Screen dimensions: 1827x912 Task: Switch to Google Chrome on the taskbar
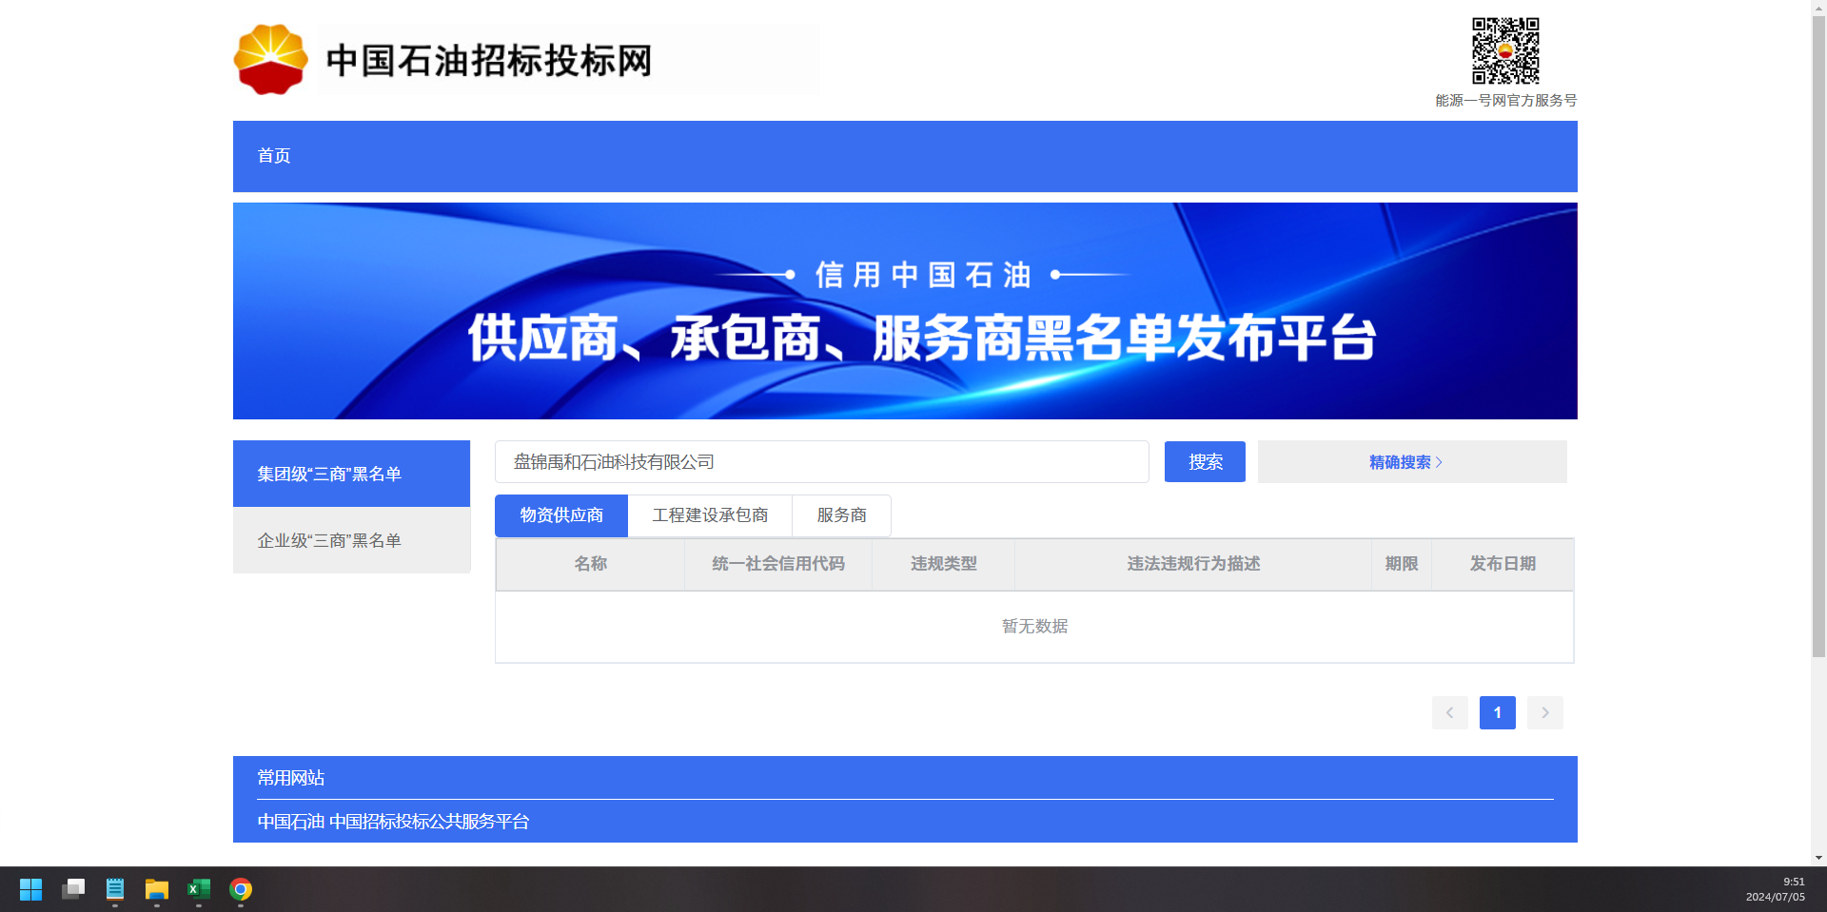[x=241, y=889]
